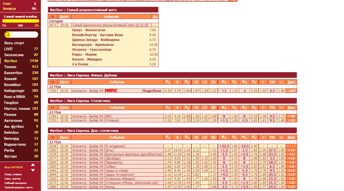Screen dimensions: 344x191
Task: Click event Аталанта - Байер 04 (Офсайды)
Action: [96, 158]
